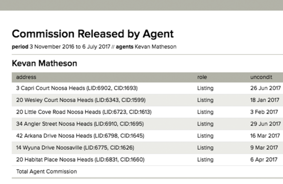Click the address column header
This screenshot has height=184, width=283.
(x=26, y=77)
